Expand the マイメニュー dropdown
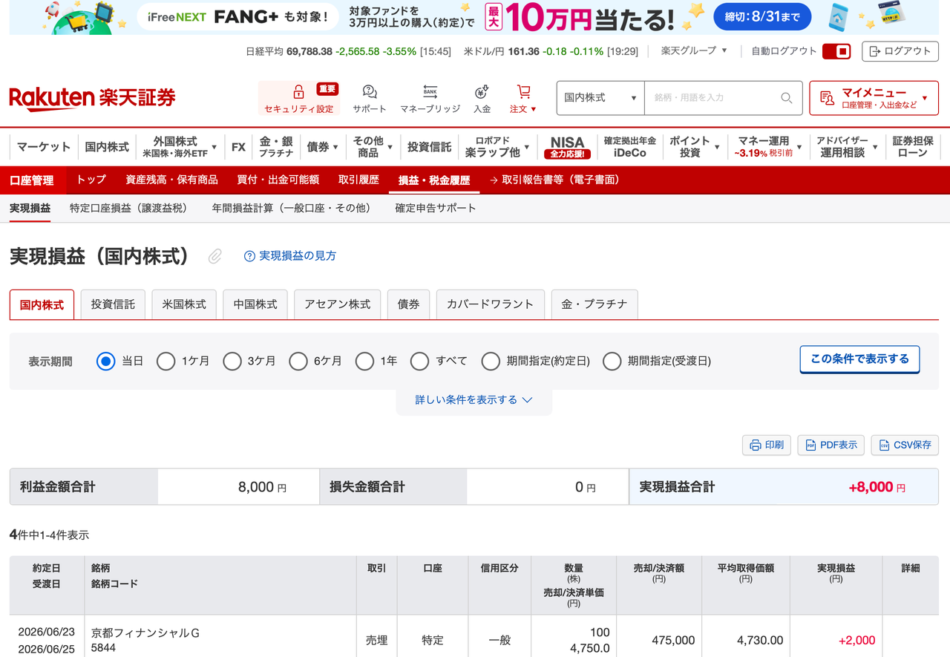Screen dimensions: 950x657 point(874,98)
